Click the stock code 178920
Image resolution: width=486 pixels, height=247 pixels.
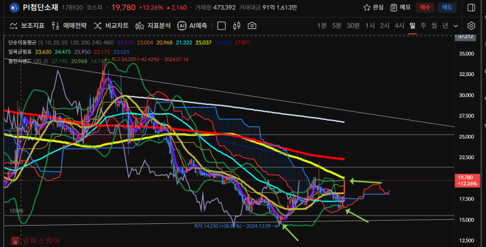[72, 8]
